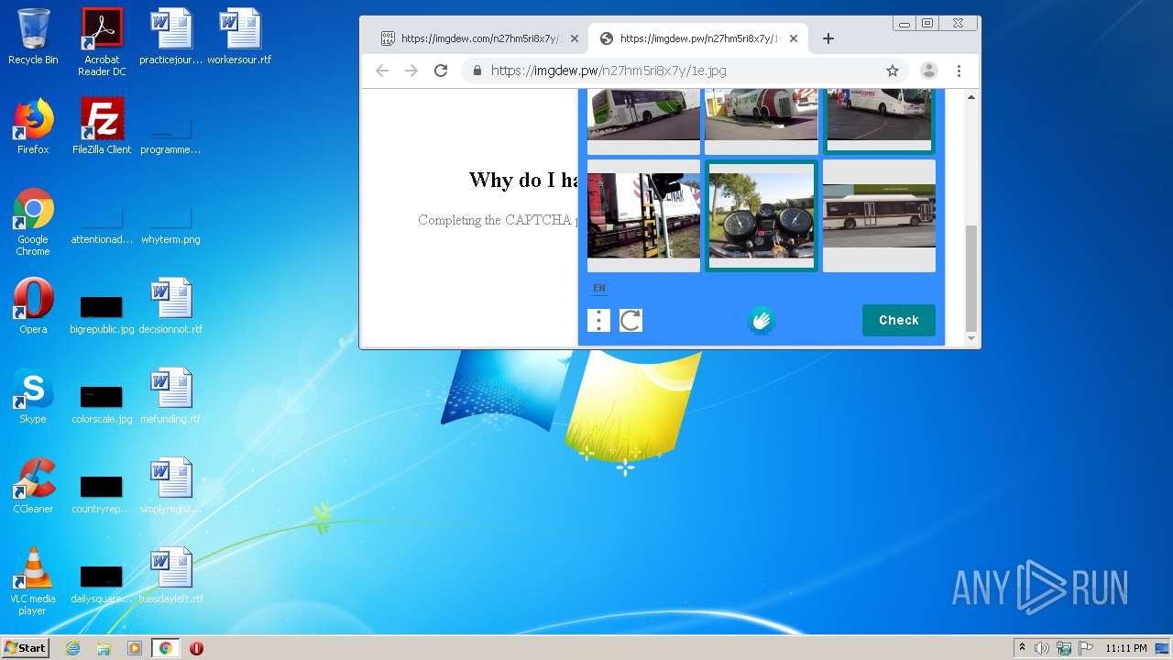1173x660 pixels.
Task: Click the vertical scrollbar thumb
Action: 971,278
